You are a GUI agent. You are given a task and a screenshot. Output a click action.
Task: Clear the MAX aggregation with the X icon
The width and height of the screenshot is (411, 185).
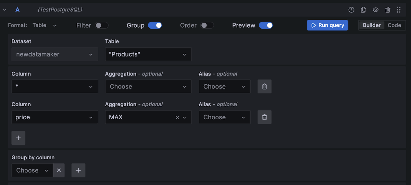coord(177,117)
